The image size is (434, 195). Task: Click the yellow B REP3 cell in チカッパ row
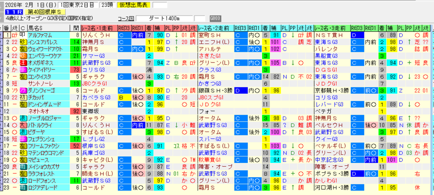(124, 97)
